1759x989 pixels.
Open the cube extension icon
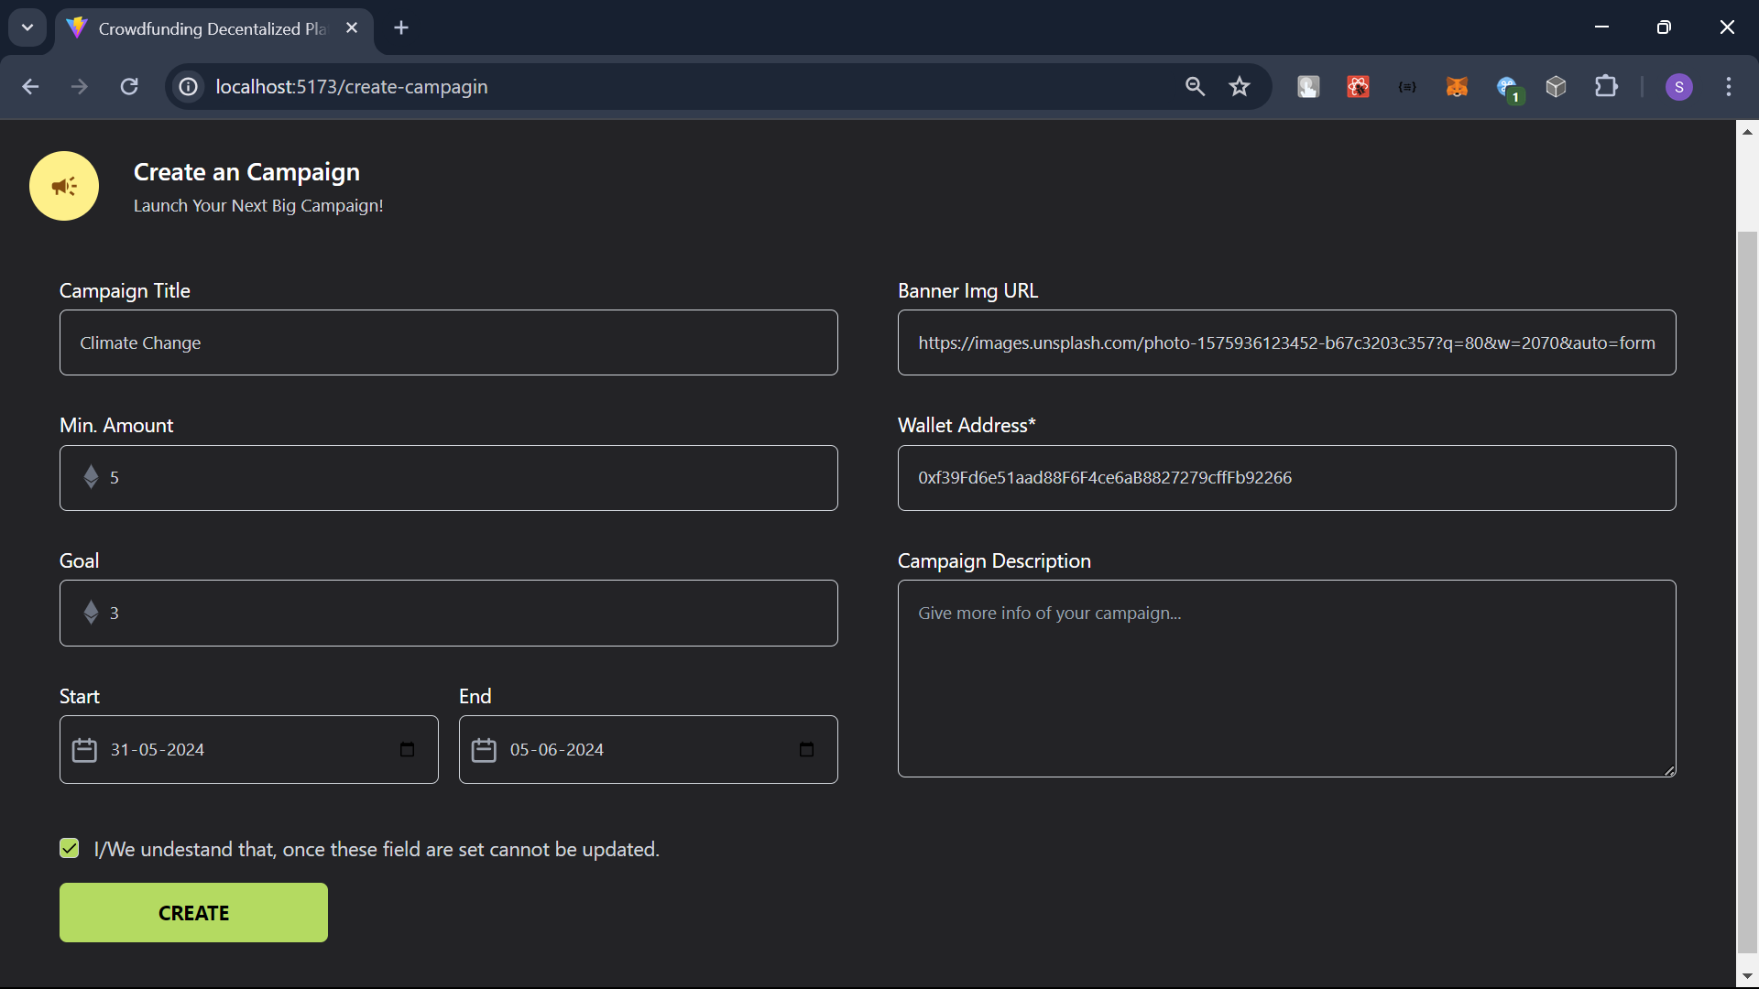(1556, 86)
